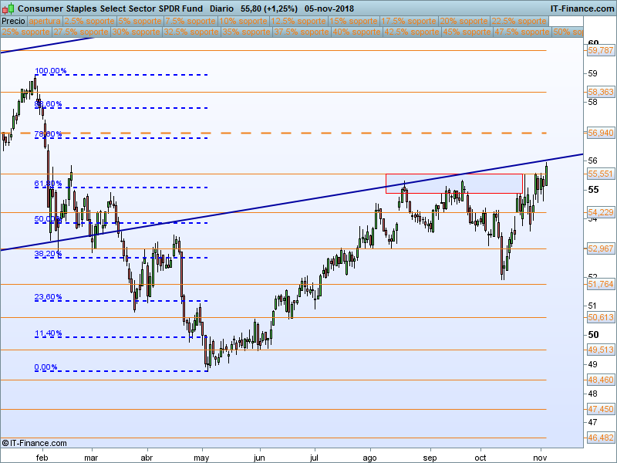Click the ago label on time axis

click(x=369, y=458)
